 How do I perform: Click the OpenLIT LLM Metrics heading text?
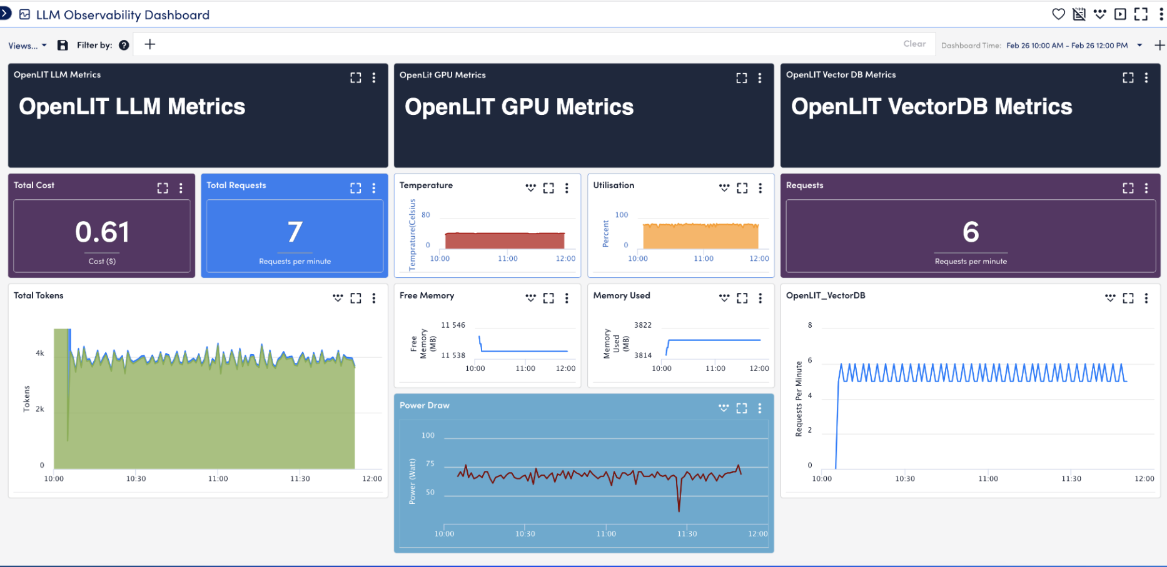click(x=132, y=107)
